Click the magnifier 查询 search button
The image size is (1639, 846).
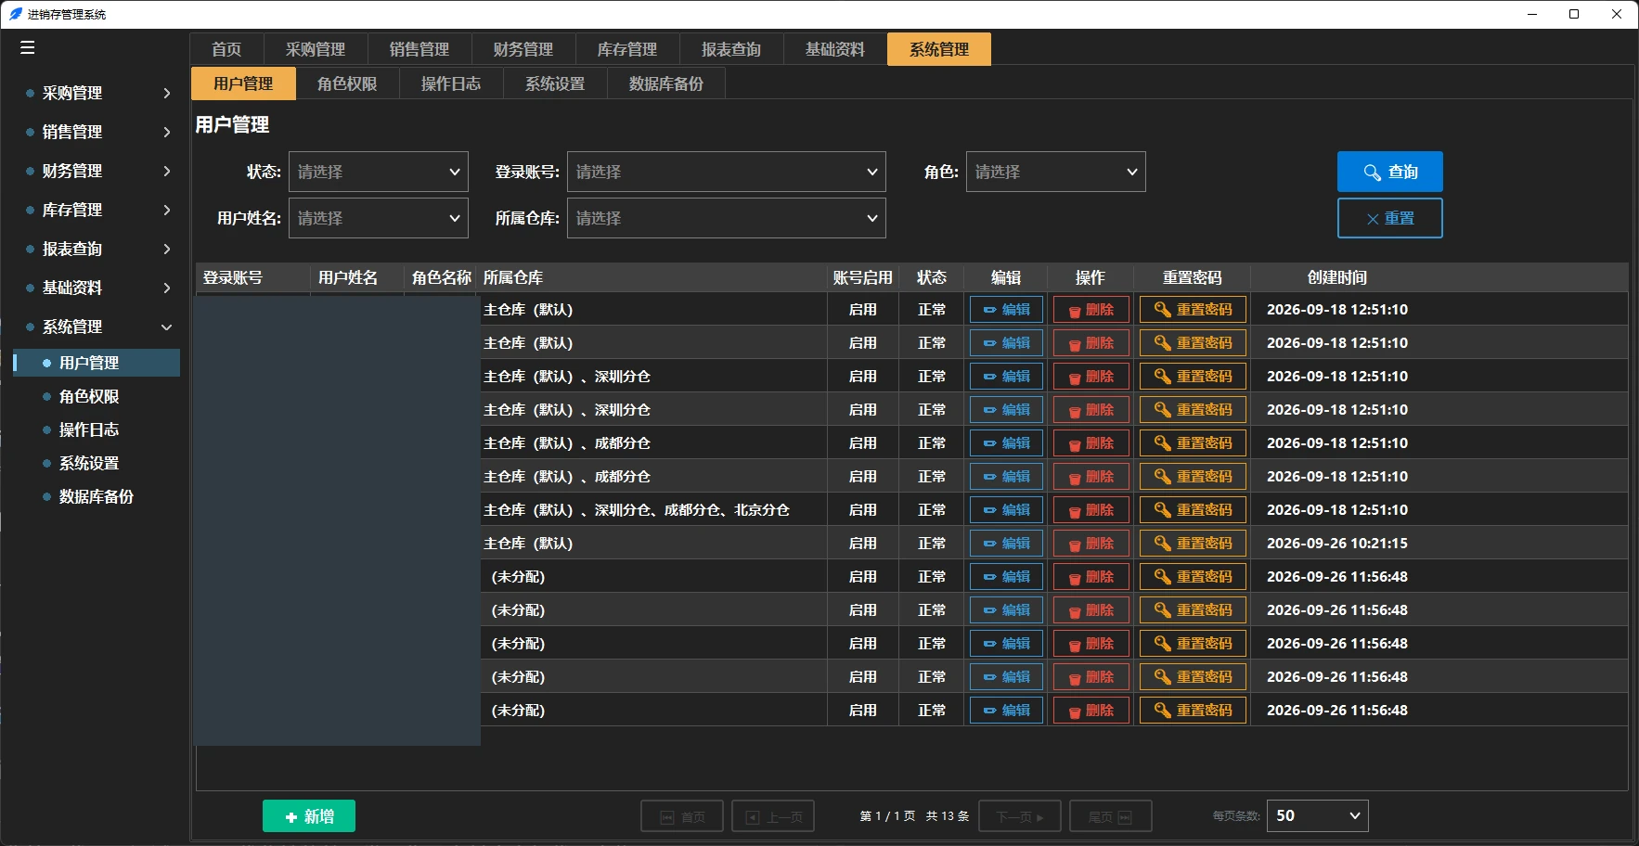[1389, 172]
